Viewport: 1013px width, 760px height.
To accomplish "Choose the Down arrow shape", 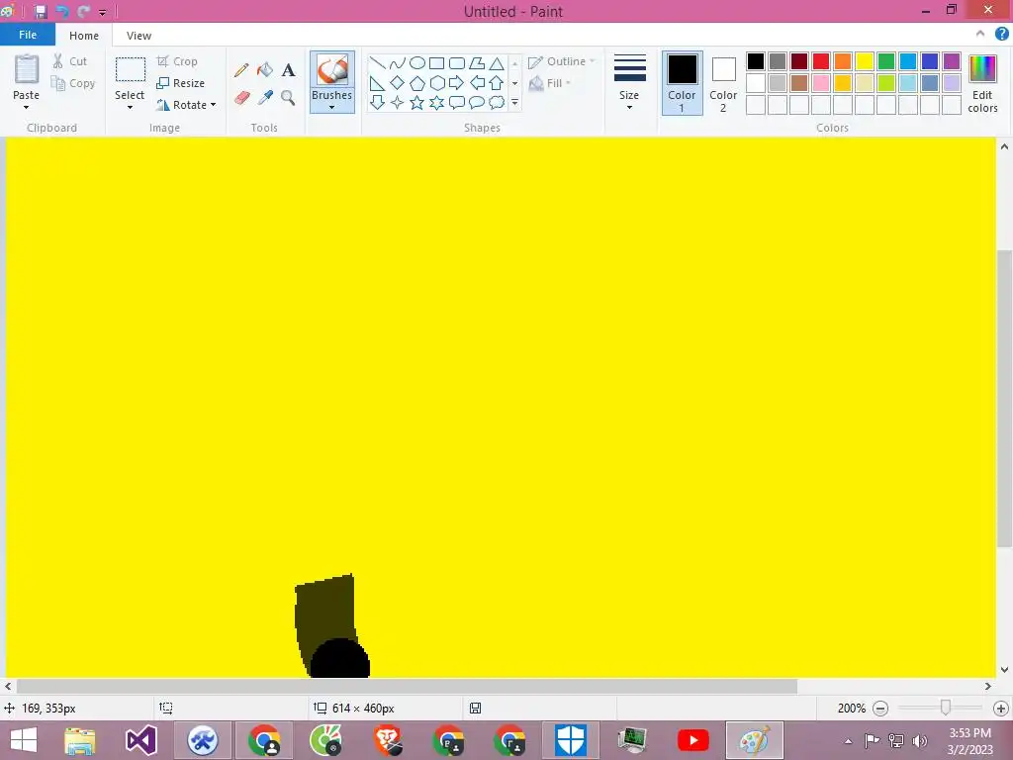I will pos(377,102).
